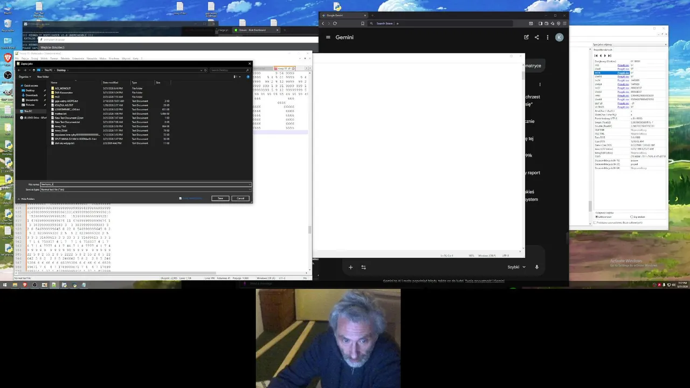Add attachment with Gemini plus icon
Viewport: 690px width, 388px height.
click(x=350, y=267)
